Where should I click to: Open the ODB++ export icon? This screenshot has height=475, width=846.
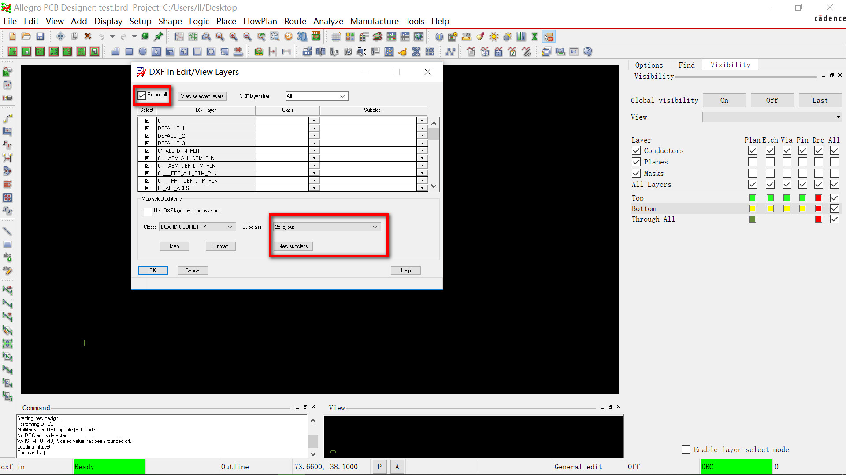pyautogui.click(x=307, y=51)
